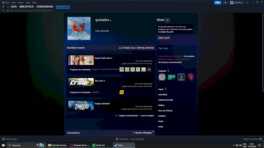
Task: Open the Opera Desapego Games taskbar window
Action: pyautogui.click(x=80, y=145)
